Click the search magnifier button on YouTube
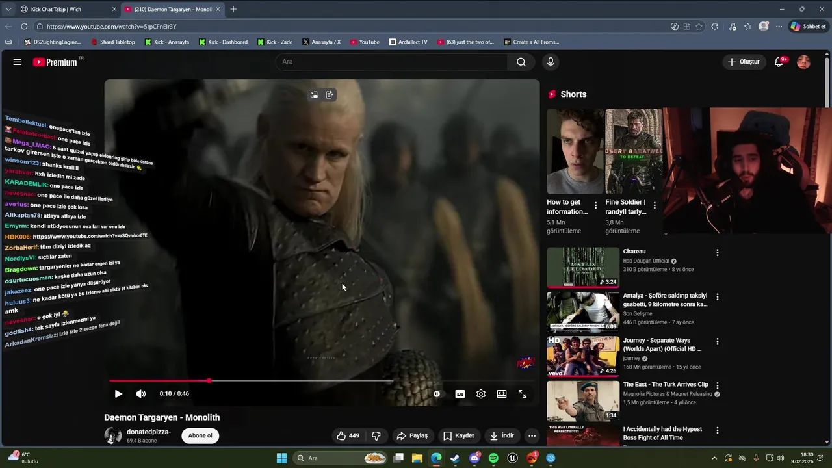The image size is (832, 468). (521, 62)
